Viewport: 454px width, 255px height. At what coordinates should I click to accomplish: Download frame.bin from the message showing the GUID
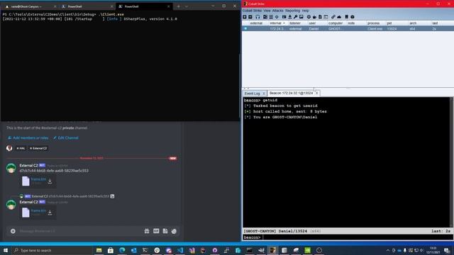click(50, 181)
